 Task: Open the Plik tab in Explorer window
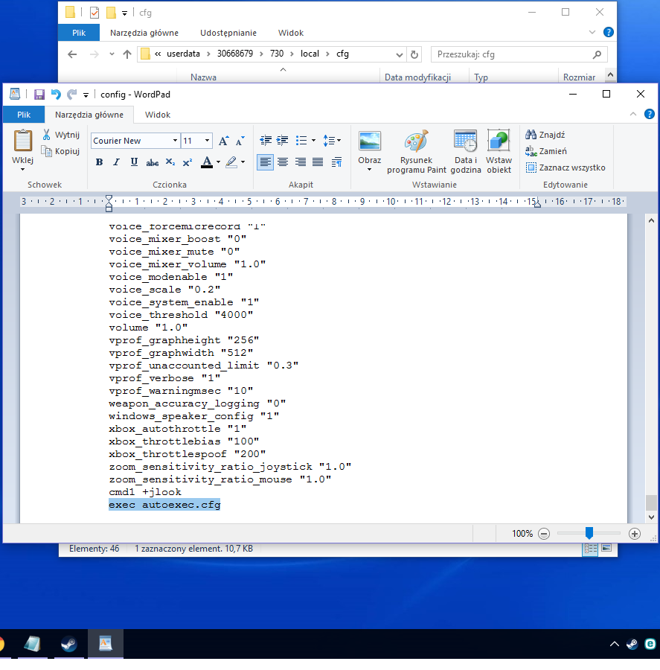pos(79,33)
